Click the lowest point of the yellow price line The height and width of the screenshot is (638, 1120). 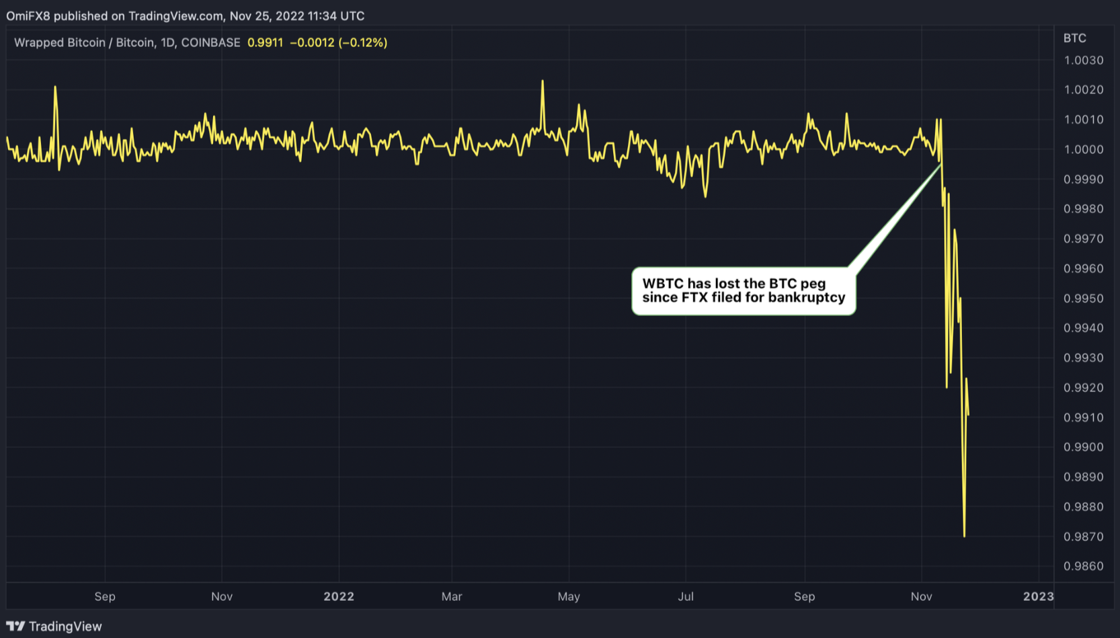pos(964,535)
